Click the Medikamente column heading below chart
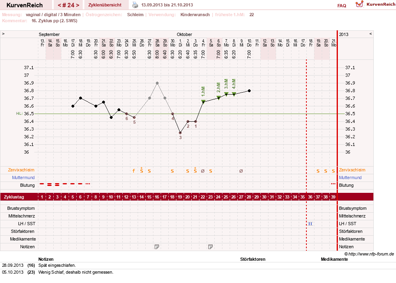The image size is (396, 283). click(334, 259)
